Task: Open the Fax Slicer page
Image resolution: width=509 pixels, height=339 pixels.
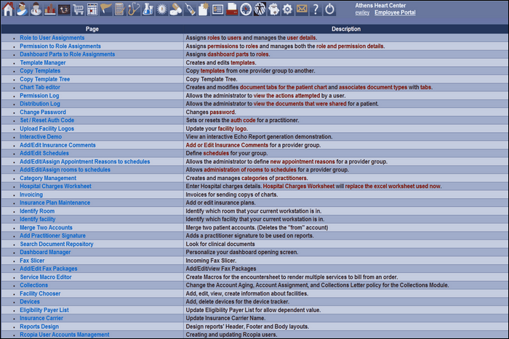Action: [32, 261]
